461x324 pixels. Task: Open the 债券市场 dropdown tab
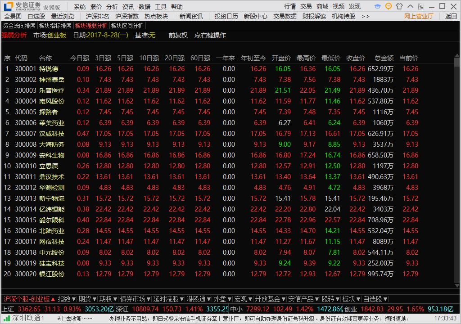click(x=135, y=299)
